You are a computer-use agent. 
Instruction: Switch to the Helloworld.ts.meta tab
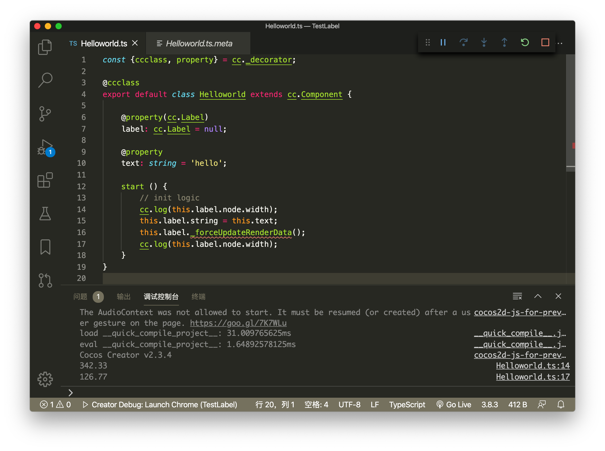pyautogui.click(x=199, y=43)
